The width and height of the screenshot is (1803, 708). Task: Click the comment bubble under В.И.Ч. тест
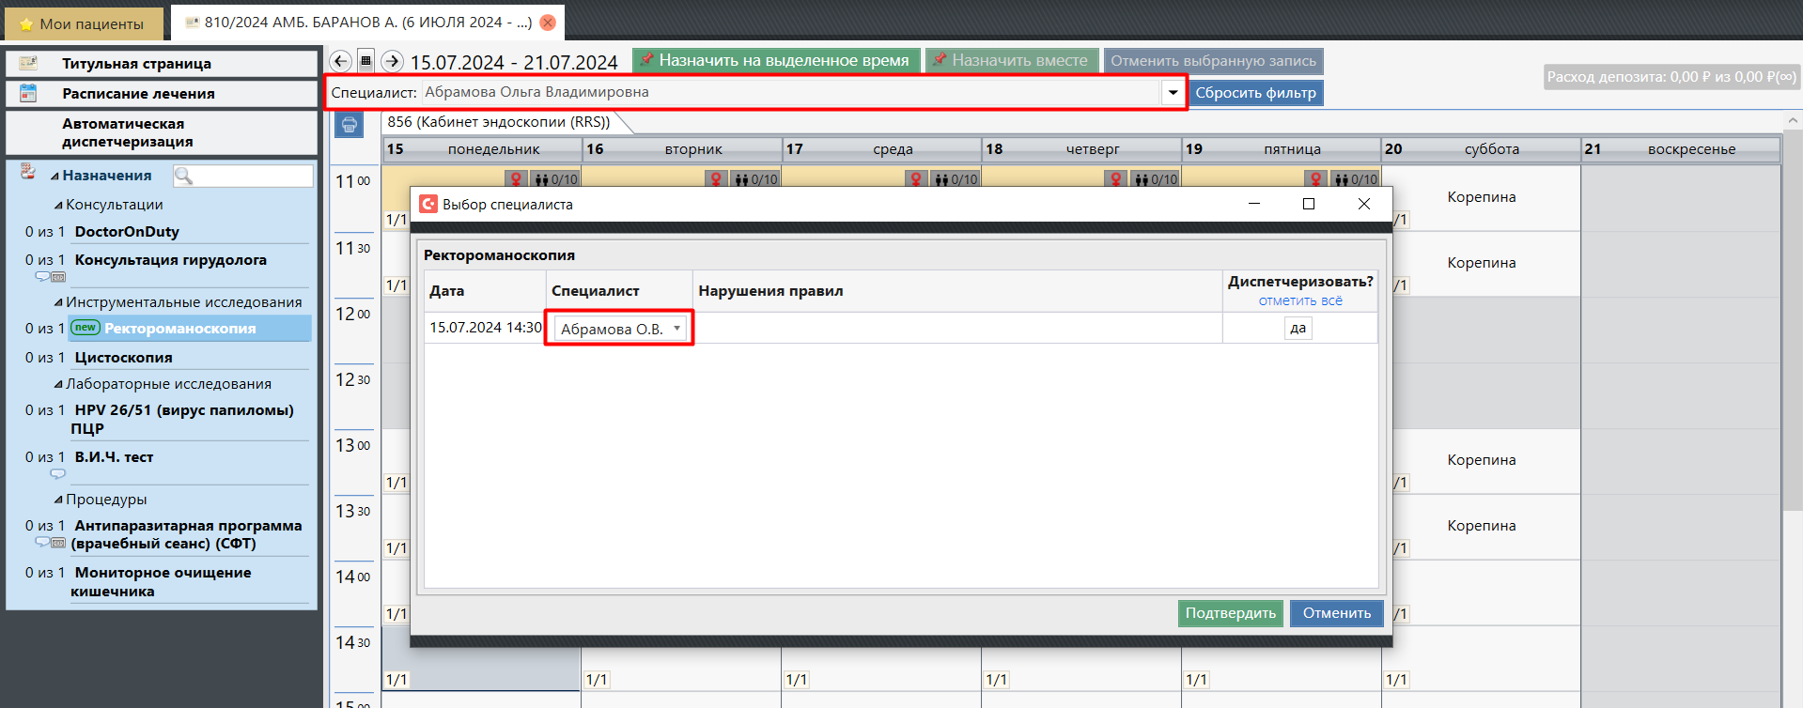click(57, 474)
